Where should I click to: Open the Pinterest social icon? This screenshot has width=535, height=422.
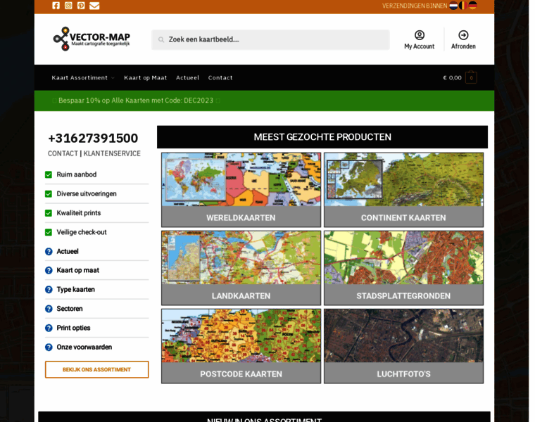pos(81,6)
